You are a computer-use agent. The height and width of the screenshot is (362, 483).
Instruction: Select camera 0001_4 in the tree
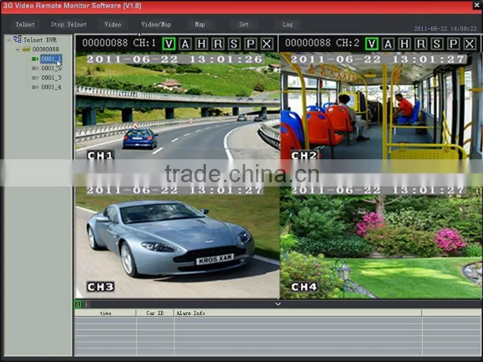51,87
